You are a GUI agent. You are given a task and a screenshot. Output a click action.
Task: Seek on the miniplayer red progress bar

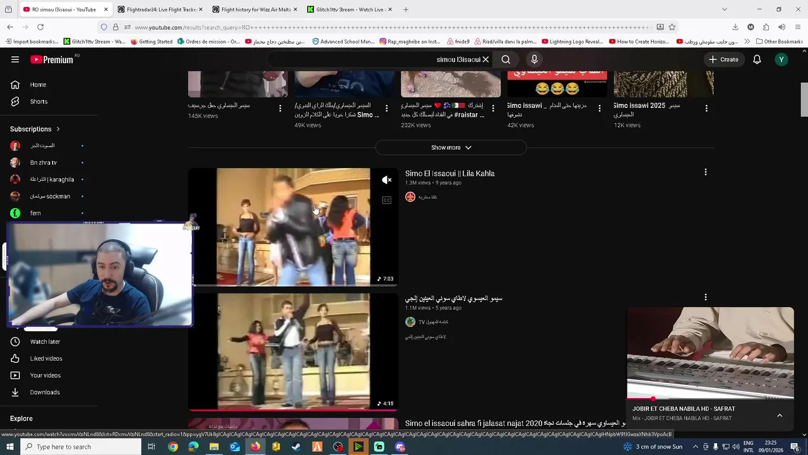pyautogui.click(x=710, y=399)
